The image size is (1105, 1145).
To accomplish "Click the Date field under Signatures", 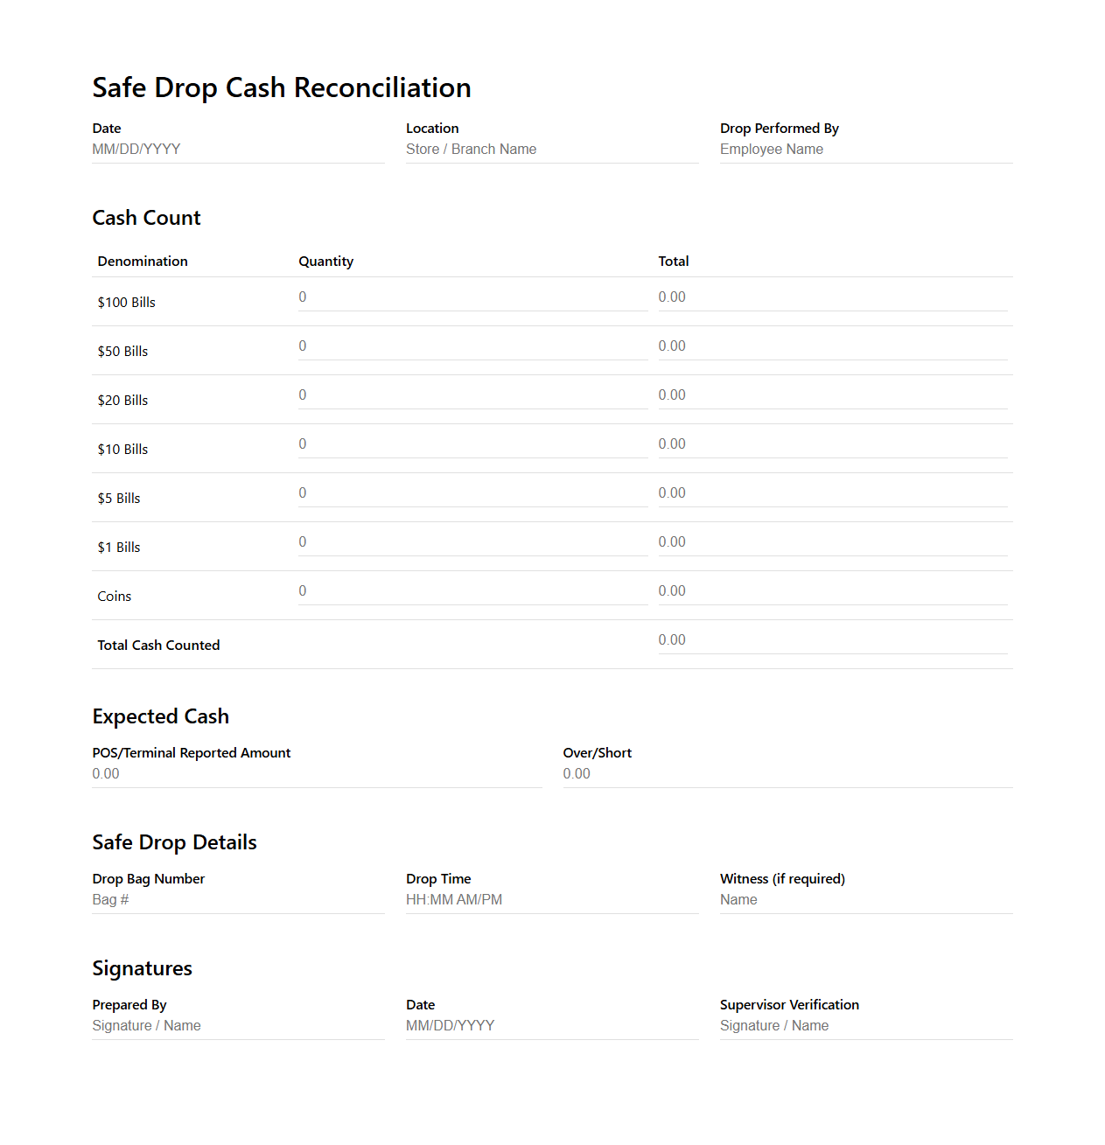I will [x=551, y=1025].
